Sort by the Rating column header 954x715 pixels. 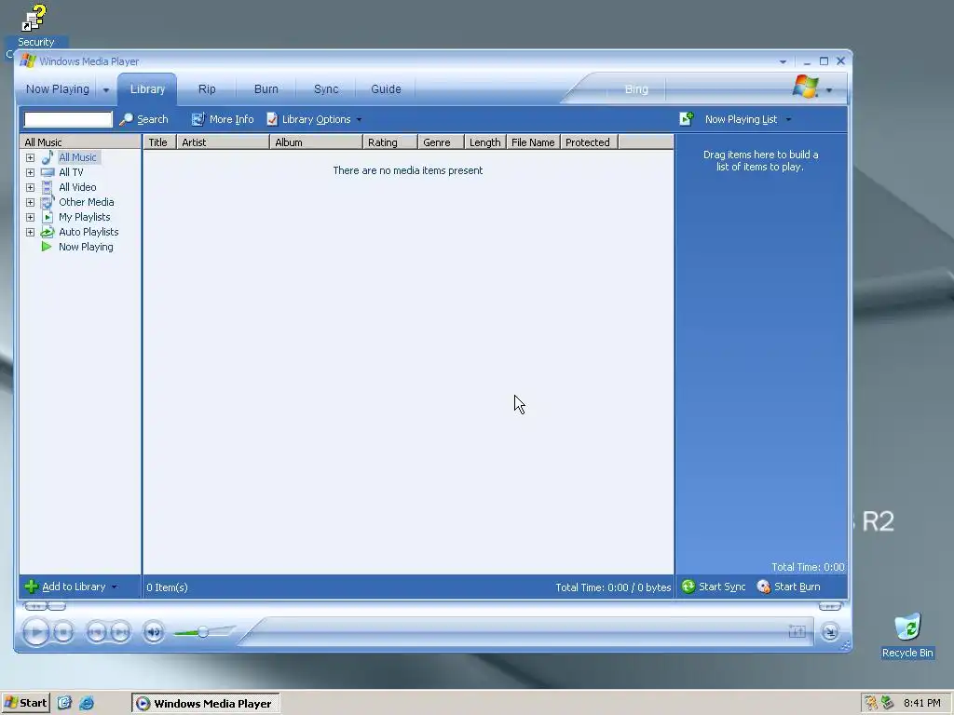point(390,142)
